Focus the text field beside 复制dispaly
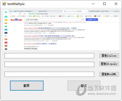Screen dimensions: 122x101 pyautogui.click(x=49, y=64)
